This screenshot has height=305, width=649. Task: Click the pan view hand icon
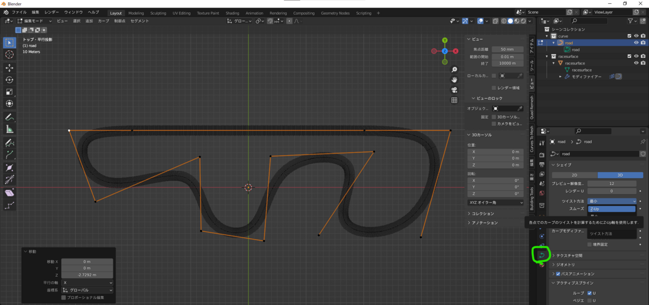(454, 80)
